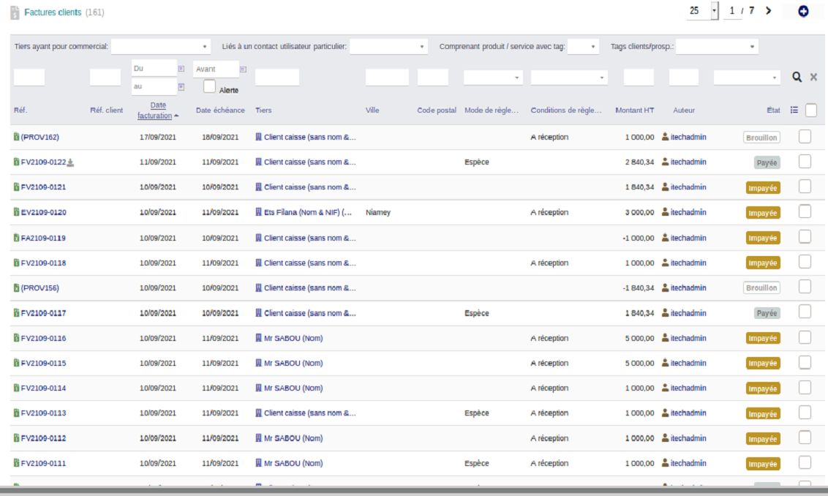Click the search magnifier icon

pos(797,77)
